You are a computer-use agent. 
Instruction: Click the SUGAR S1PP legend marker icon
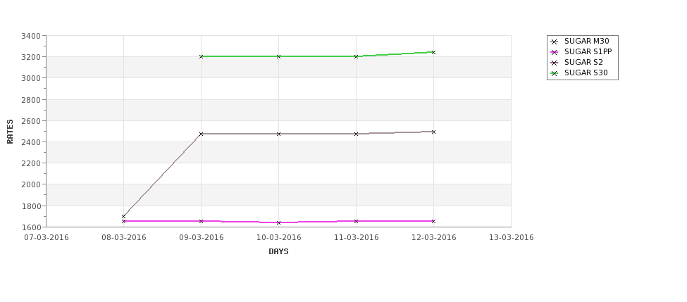coord(554,52)
